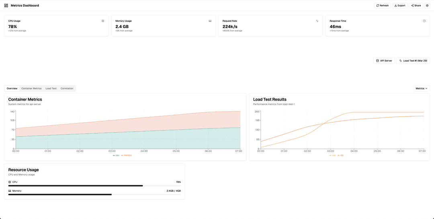Click the Memory icon in Resource Usage panel

[10, 191]
